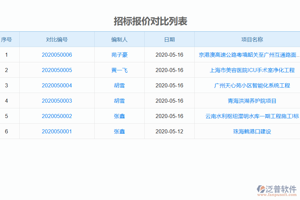Viewport: 300px width, 200px height.
Task: Open comparison number 2020050004
Action: (x=57, y=85)
